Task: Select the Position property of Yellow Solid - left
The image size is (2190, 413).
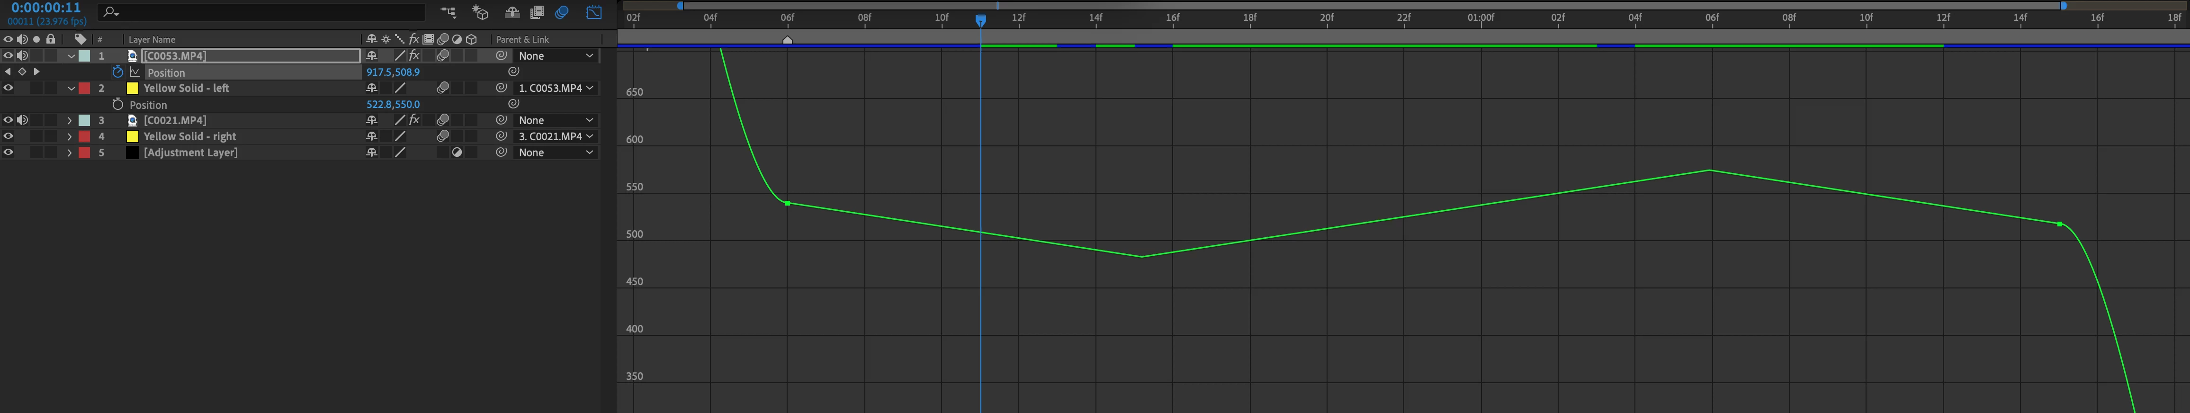Action: point(149,105)
